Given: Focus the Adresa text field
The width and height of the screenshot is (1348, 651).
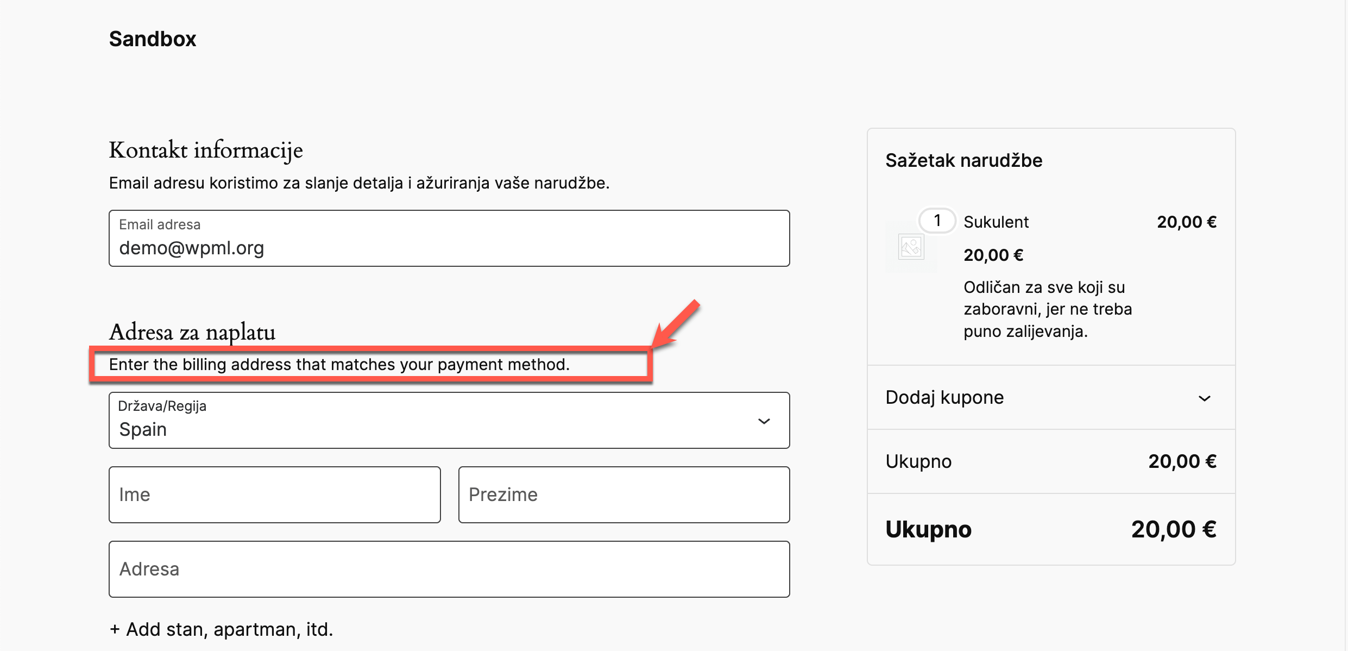Looking at the screenshot, I should [449, 569].
